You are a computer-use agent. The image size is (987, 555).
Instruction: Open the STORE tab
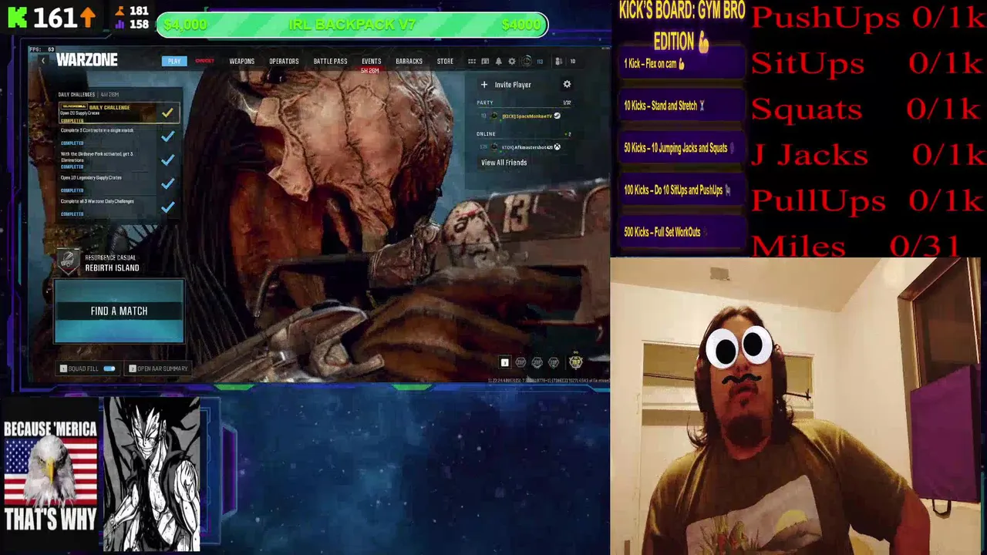[445, 61]
